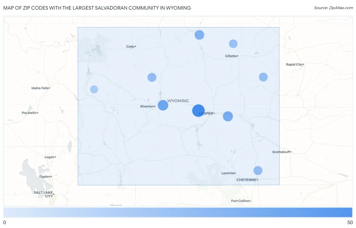Click the bubble marker south of Cody
356x228 pixels.
point(152,77)
